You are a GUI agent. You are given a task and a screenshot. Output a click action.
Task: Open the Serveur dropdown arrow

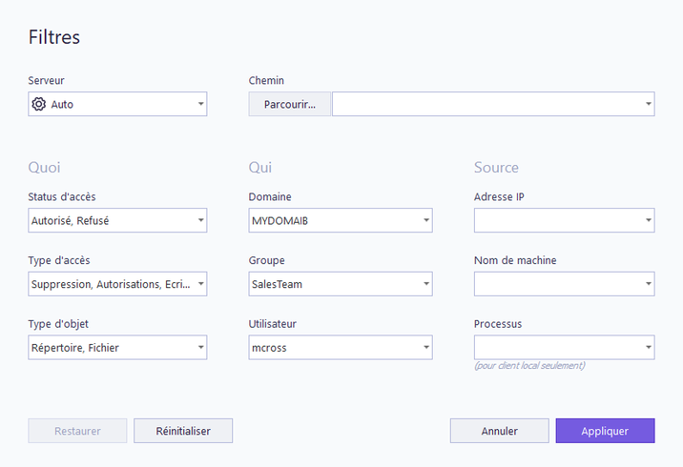tap(201, 104)
